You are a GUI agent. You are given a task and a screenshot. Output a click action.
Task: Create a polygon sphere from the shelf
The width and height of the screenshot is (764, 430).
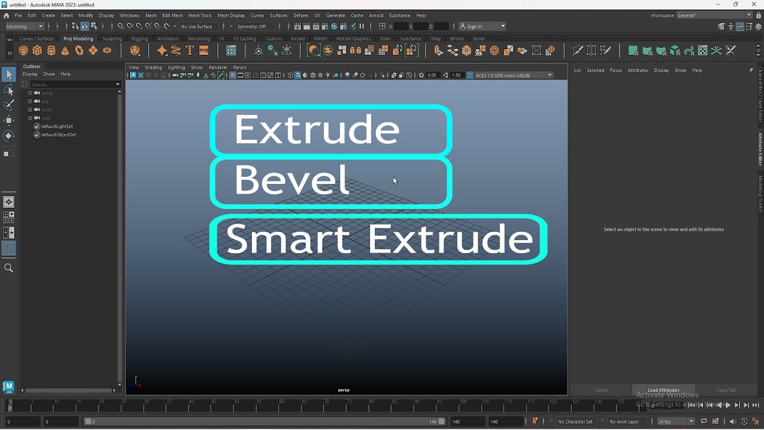(23, 51)
